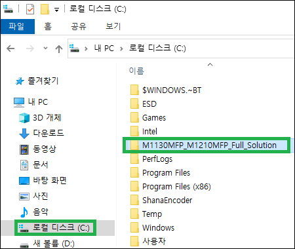
Task: Go up one folder level arrow
Action: click(59, 48)
